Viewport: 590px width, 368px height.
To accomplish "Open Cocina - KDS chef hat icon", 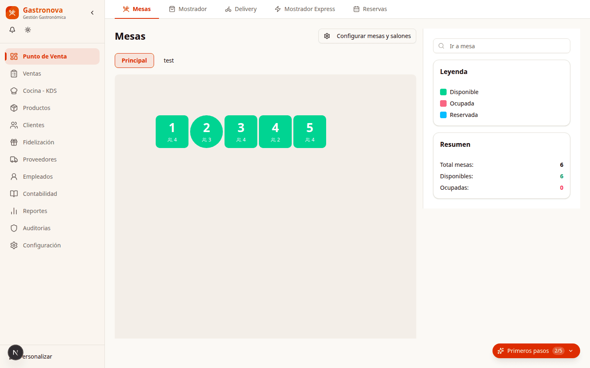I will coord(14,91).
